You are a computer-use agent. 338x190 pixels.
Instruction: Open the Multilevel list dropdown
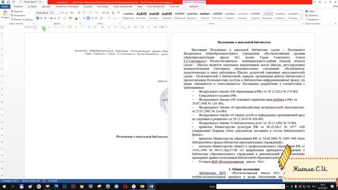(99, 13)
